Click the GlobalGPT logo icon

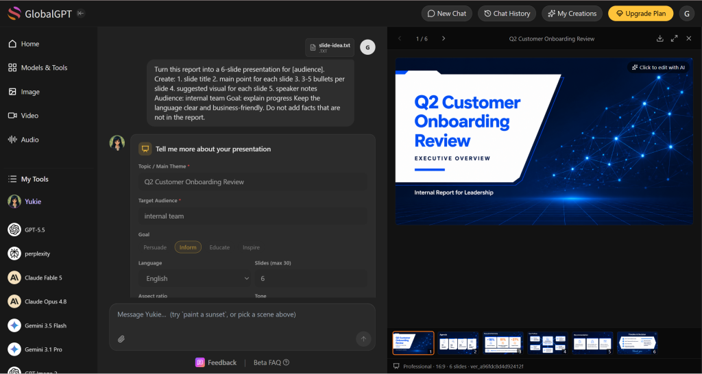[14, 14]
